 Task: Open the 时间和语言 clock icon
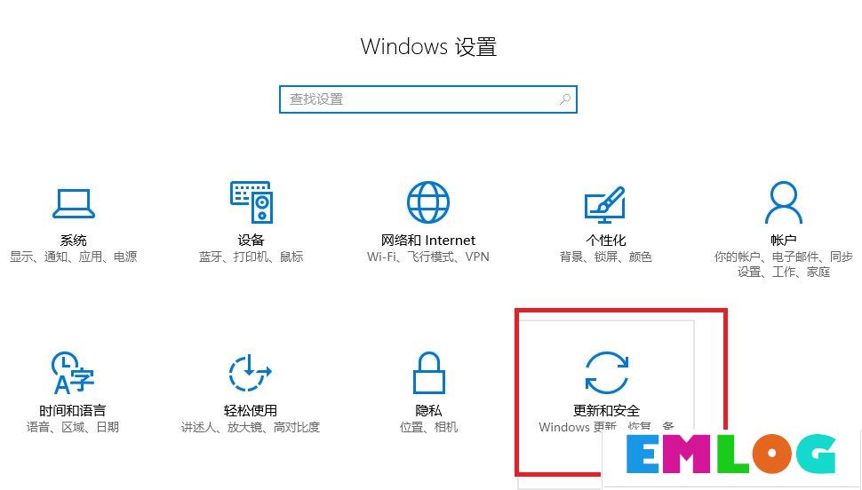pos(73,373)
